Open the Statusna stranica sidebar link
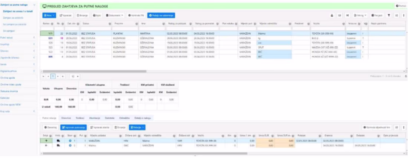Viewport: 408px width, 158px height. point(9,91)
